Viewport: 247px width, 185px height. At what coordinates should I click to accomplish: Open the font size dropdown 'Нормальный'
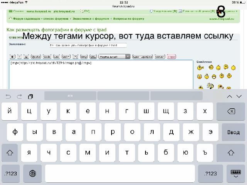pyautogui.click(x=114, y=57)
